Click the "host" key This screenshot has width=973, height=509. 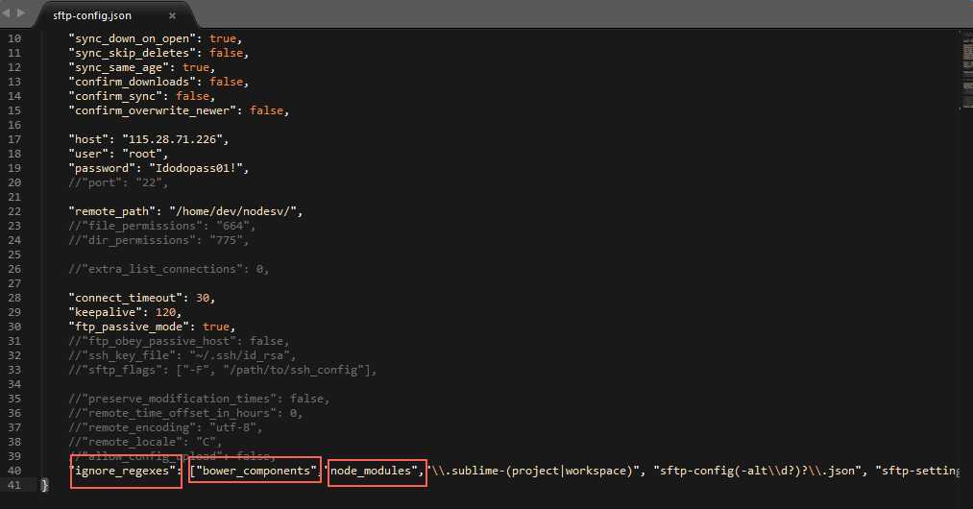pyautogui.click(x=88, y=139)
